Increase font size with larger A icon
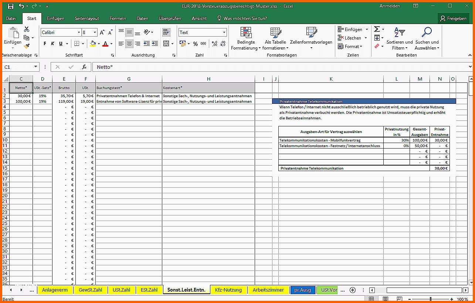This screenshot has width=475, height=303. (x=102, y=33)
